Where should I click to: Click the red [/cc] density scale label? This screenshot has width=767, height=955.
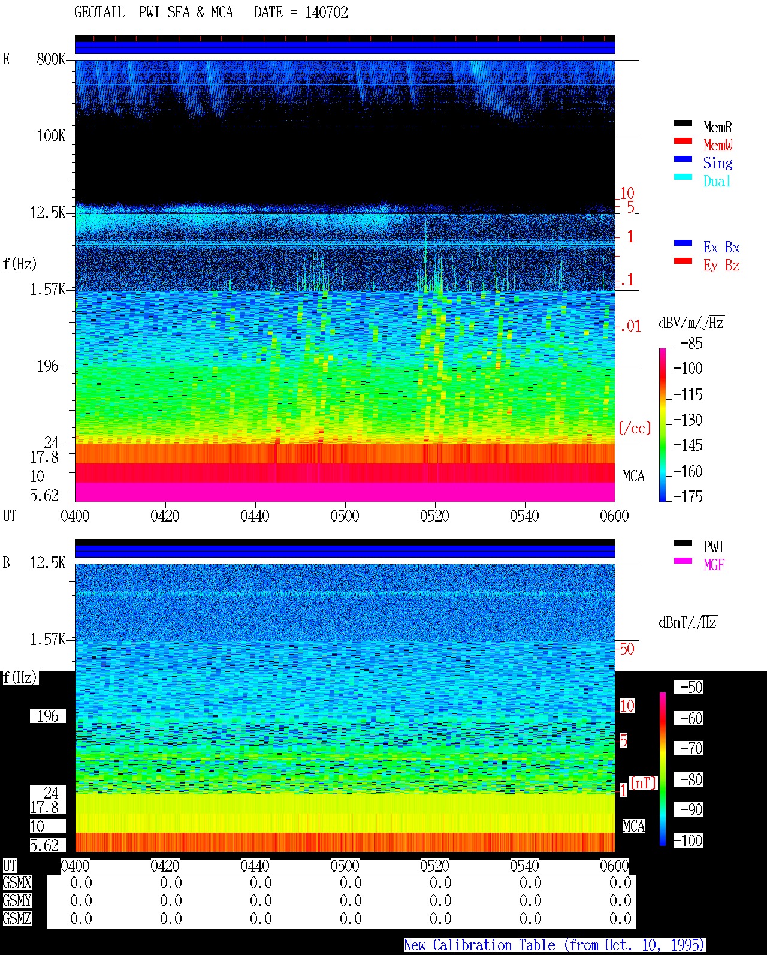click(x=635, y=428)
